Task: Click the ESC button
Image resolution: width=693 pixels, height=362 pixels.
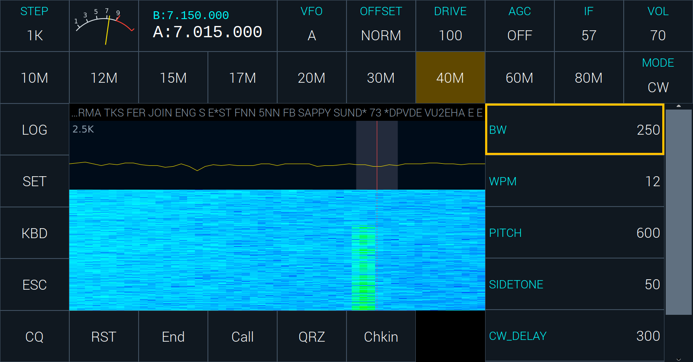Action: 35,284
